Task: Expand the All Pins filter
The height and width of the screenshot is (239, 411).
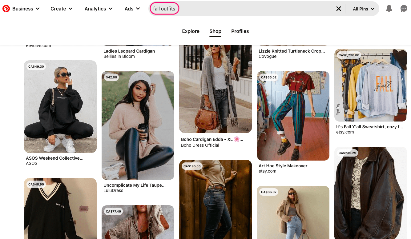Action: (x=363, y=9)
